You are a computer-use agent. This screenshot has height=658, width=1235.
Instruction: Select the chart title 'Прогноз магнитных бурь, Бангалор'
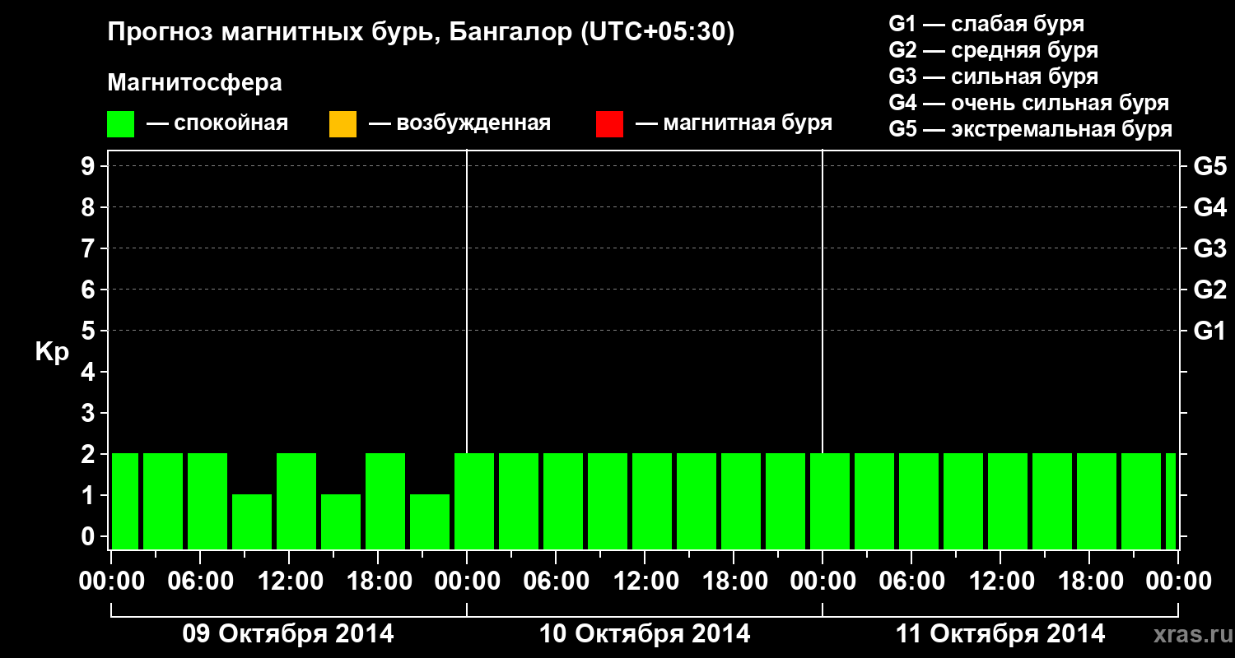click(340, 33)
